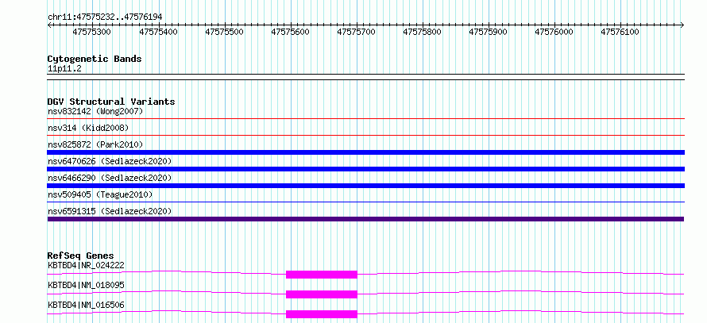Open variant nsv6466290 (Sedlazeck2020) label
Image resolution: width=707 pixels, height=323 pixels.
pos(110,178)
